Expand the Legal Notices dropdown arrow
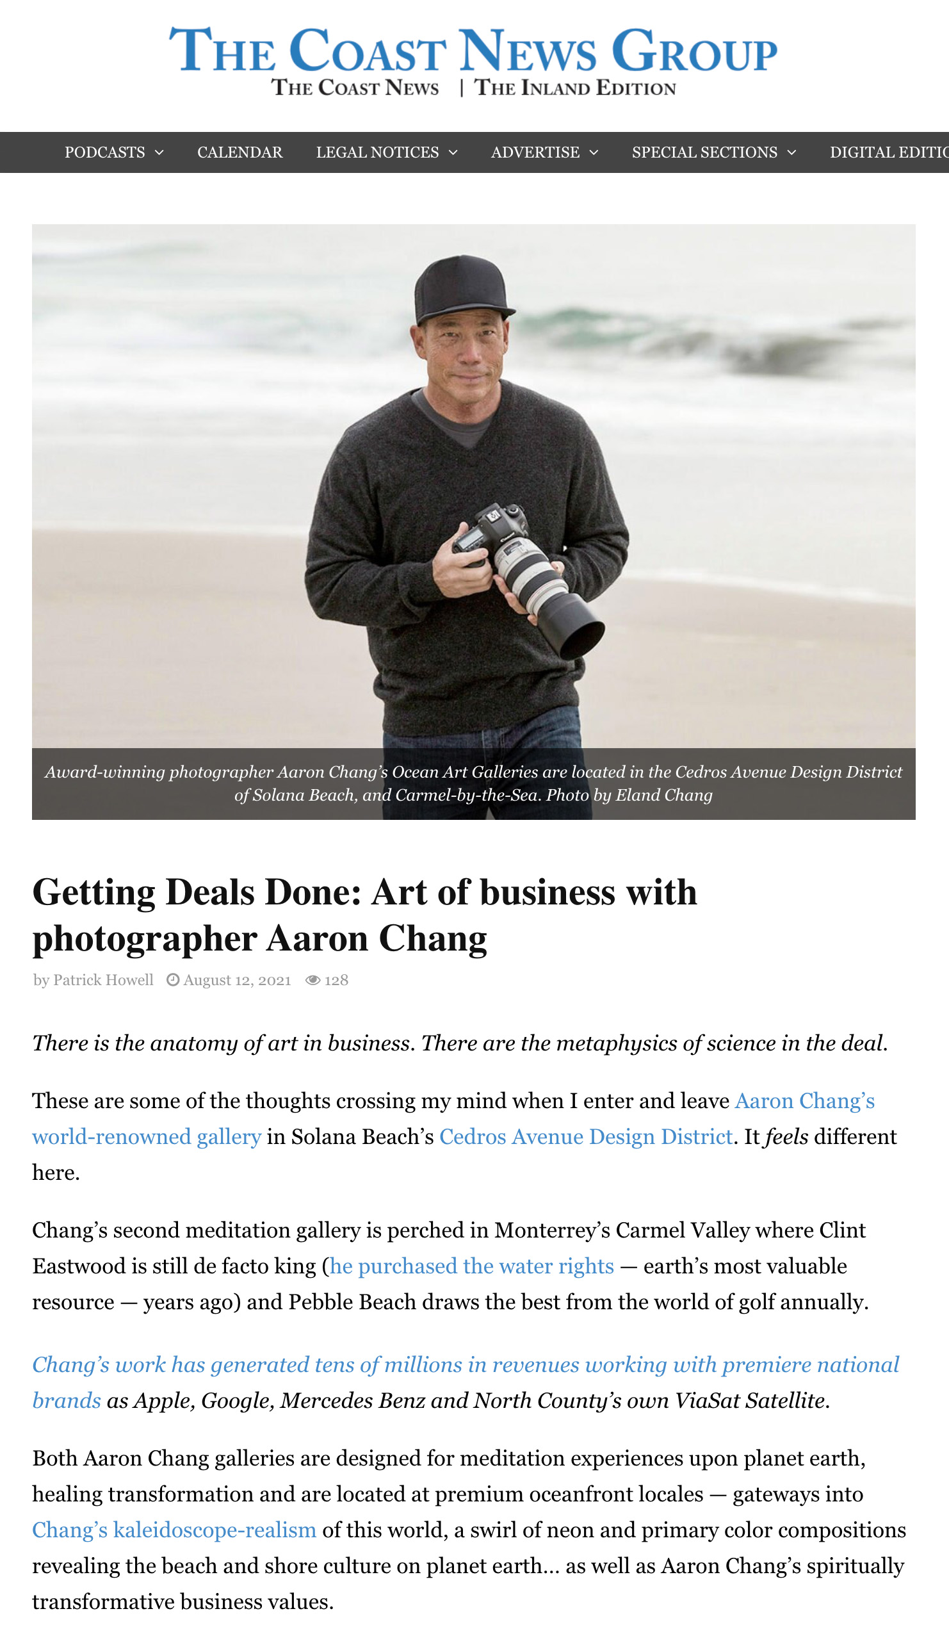949x1634 pixels. click(453, 152)
